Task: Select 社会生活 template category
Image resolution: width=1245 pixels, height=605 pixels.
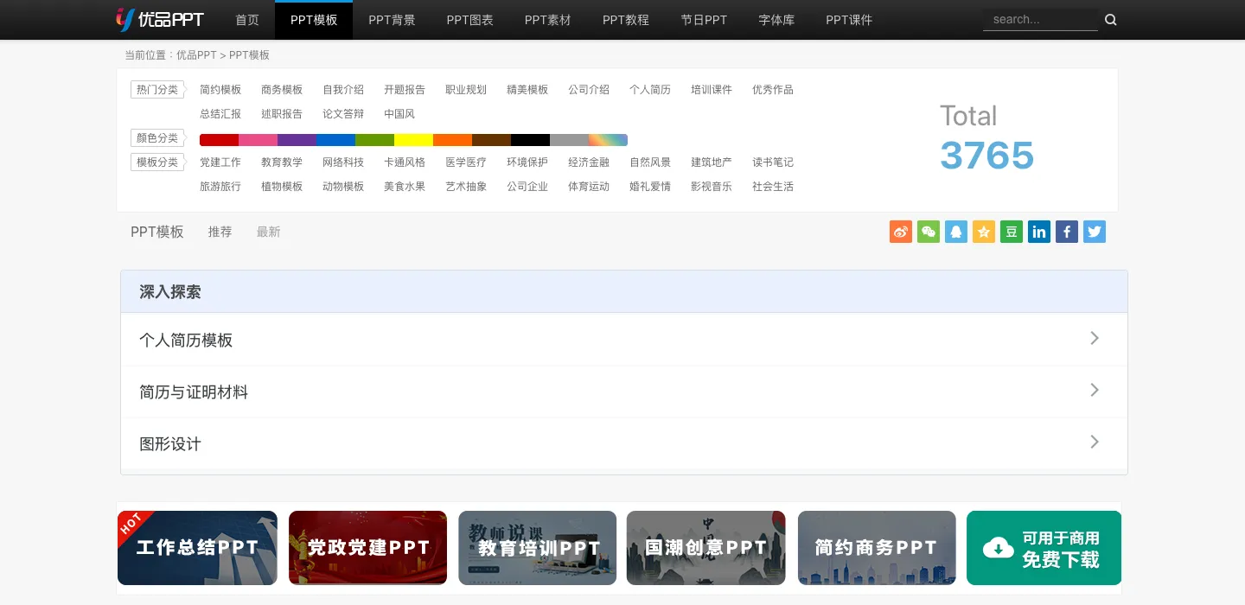Action: pos(773,187)
